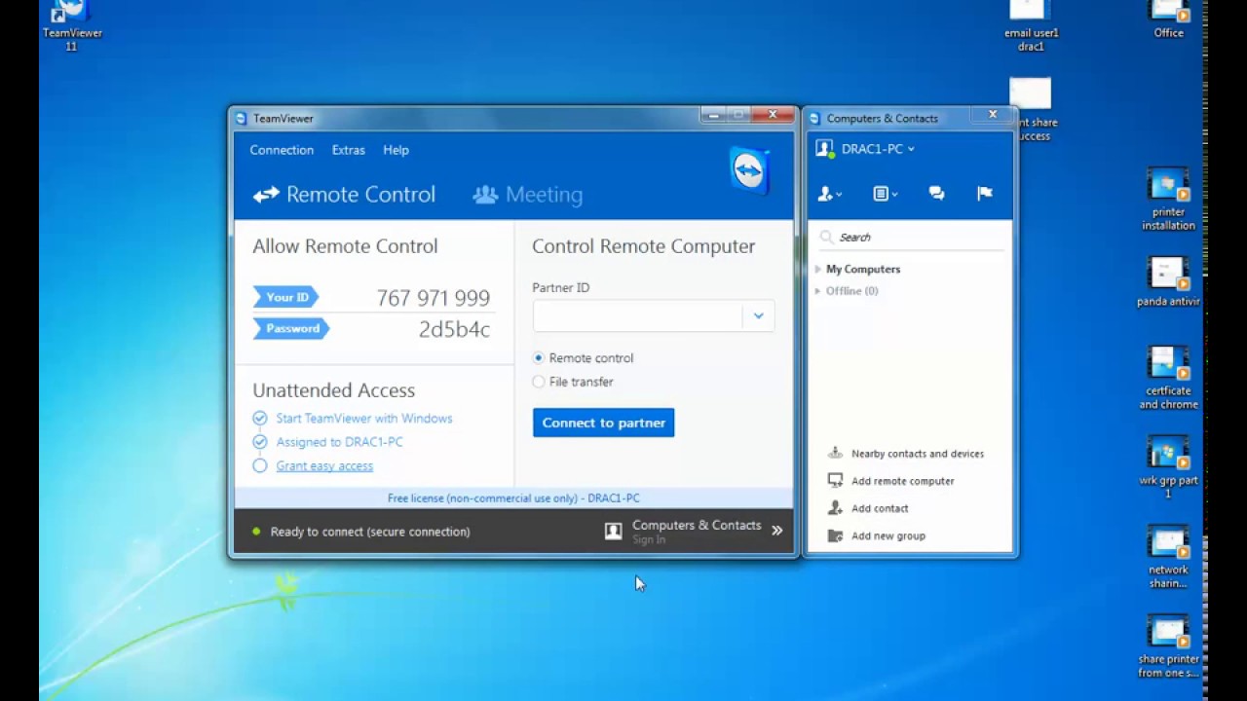Click Nearby contacts and devices icon
The width and height of the screenshot is (1247, 701).
tap(835, 454)
